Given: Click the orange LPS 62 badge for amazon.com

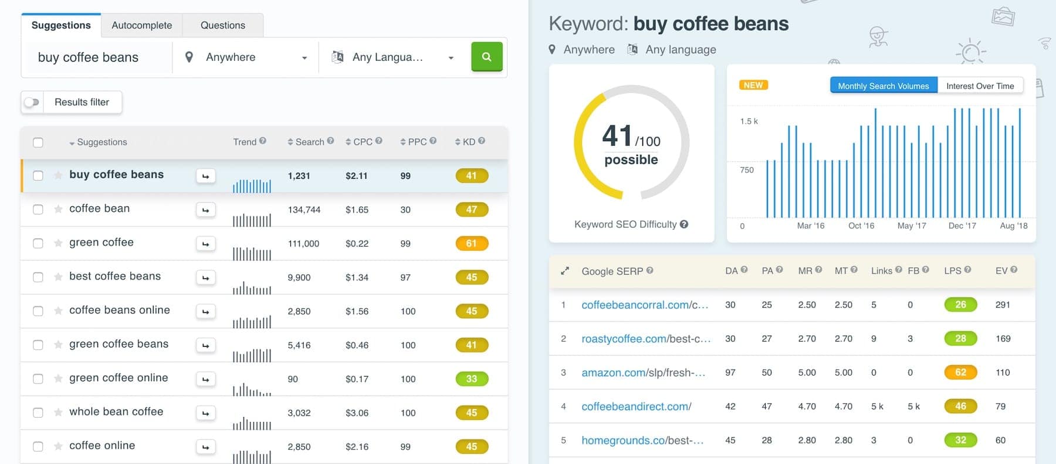Looking at the screenshot, I should (960, 373).
